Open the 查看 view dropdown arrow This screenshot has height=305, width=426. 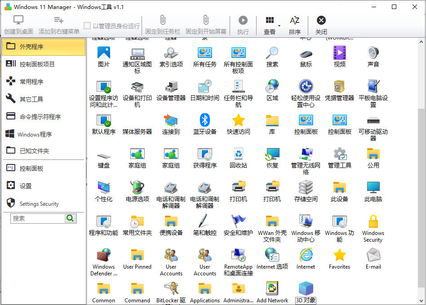[279, 26]
